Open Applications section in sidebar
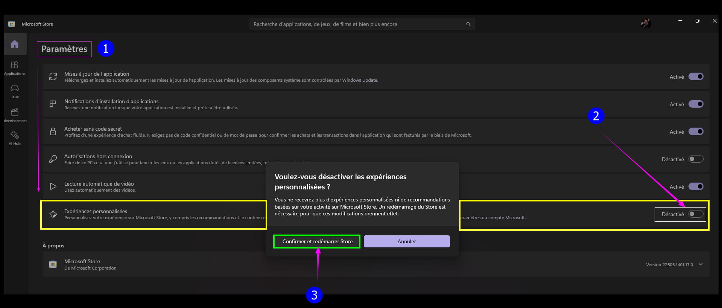The height and width of the screenshot is (308, 722). [x=15, y=68]
